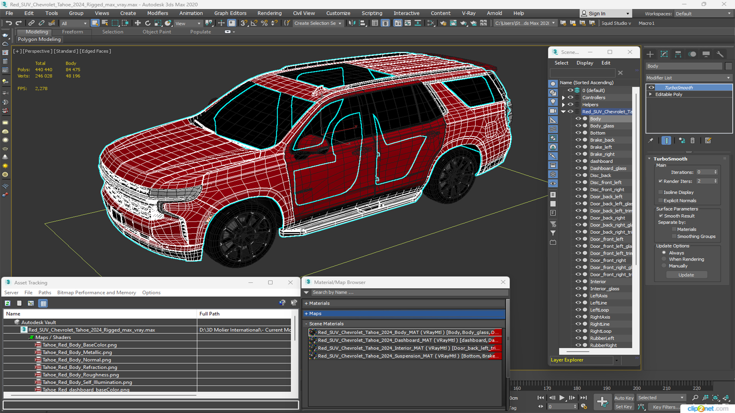Open the Modify panel tab
Image resolution: width=735 pixels, height=413 pixels.
point(664,54)
